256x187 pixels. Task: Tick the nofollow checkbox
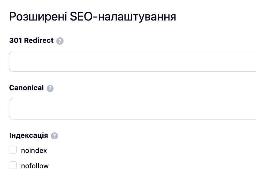tap(13, 165)
